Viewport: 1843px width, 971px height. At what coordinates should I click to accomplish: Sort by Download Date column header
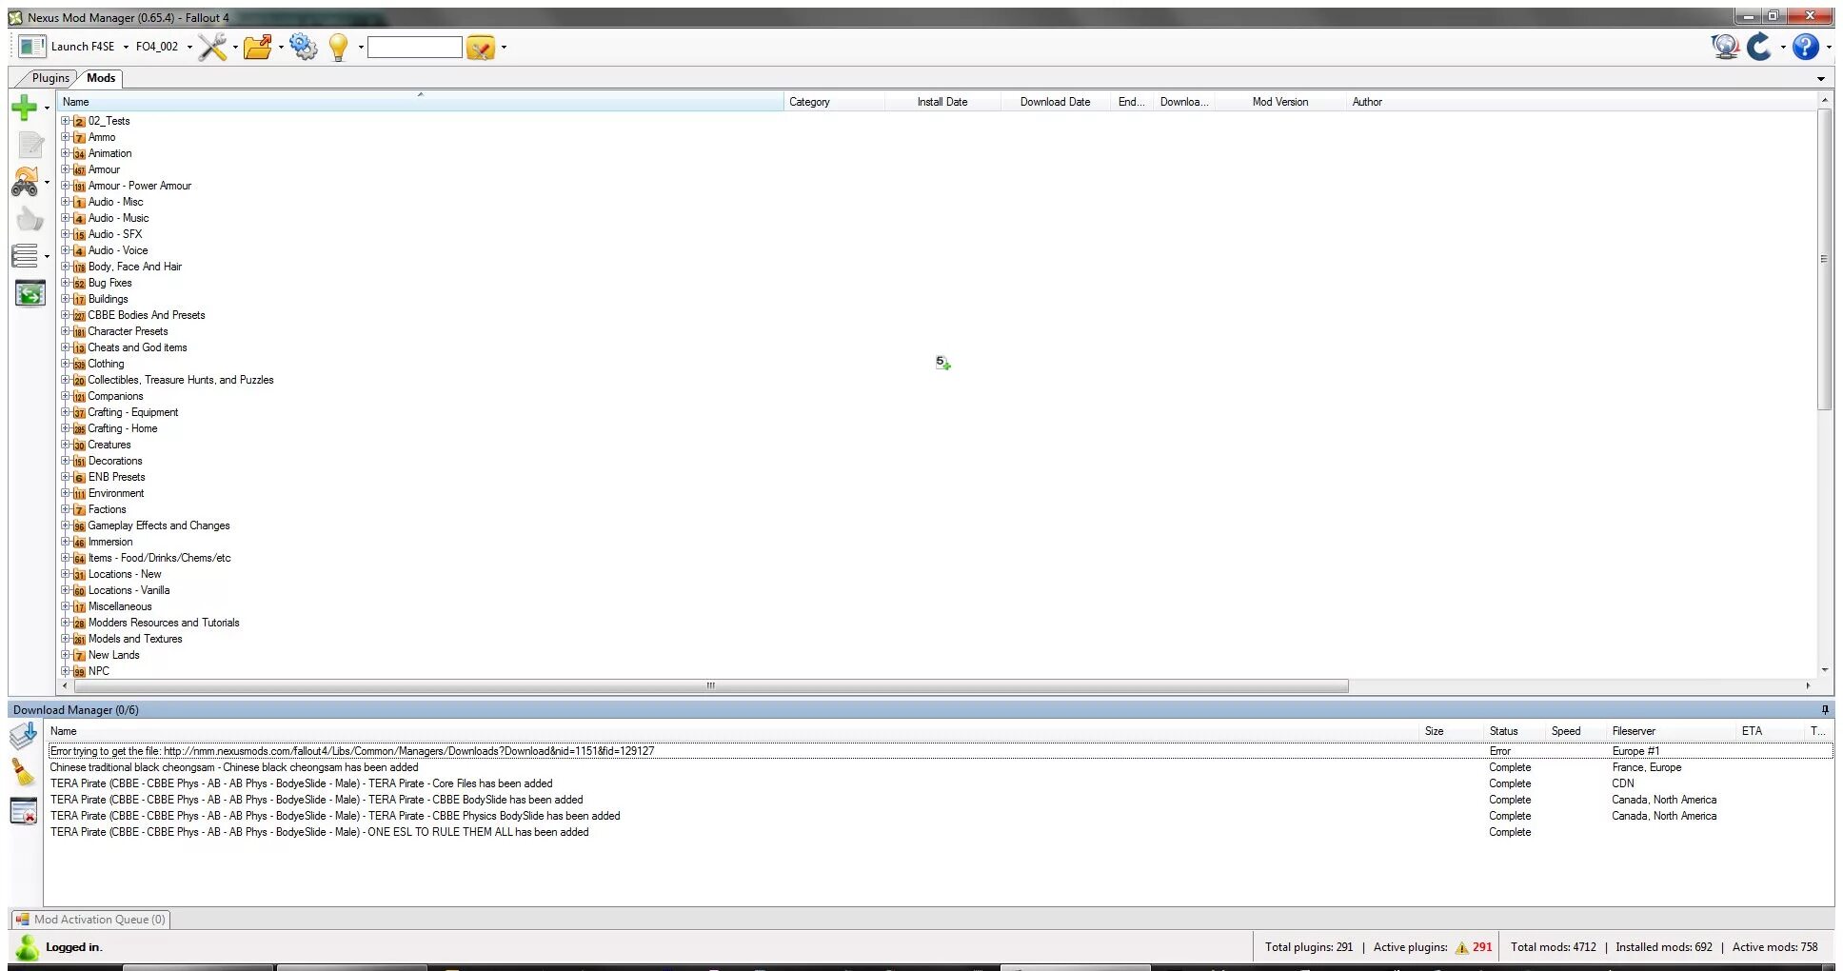coord(1056,102)
